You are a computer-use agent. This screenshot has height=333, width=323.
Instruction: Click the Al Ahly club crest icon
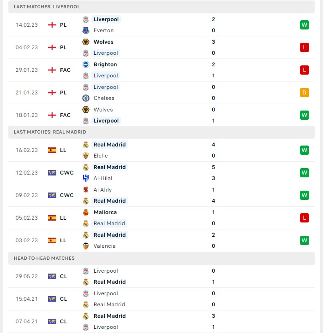pyautogui.click(x=86, y=190)
